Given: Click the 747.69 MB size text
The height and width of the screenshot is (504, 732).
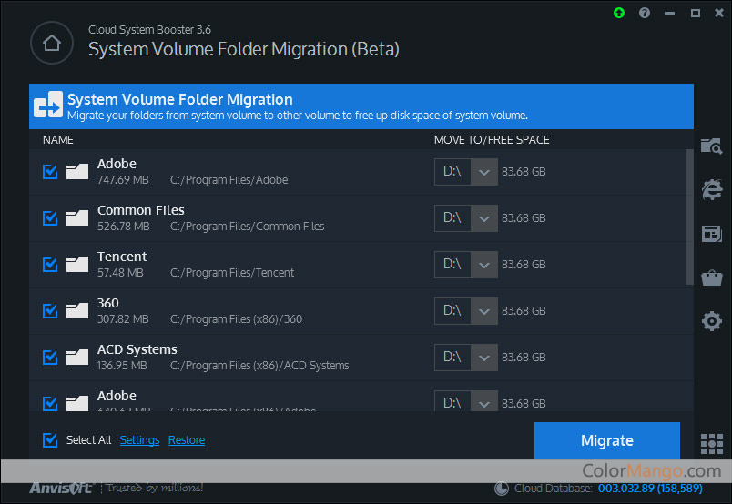Looking at the screenshot, I should 123,179.
